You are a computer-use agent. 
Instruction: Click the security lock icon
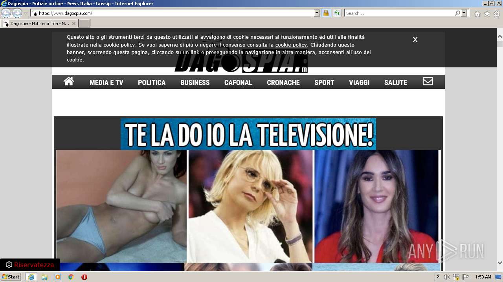pos(326,13)
